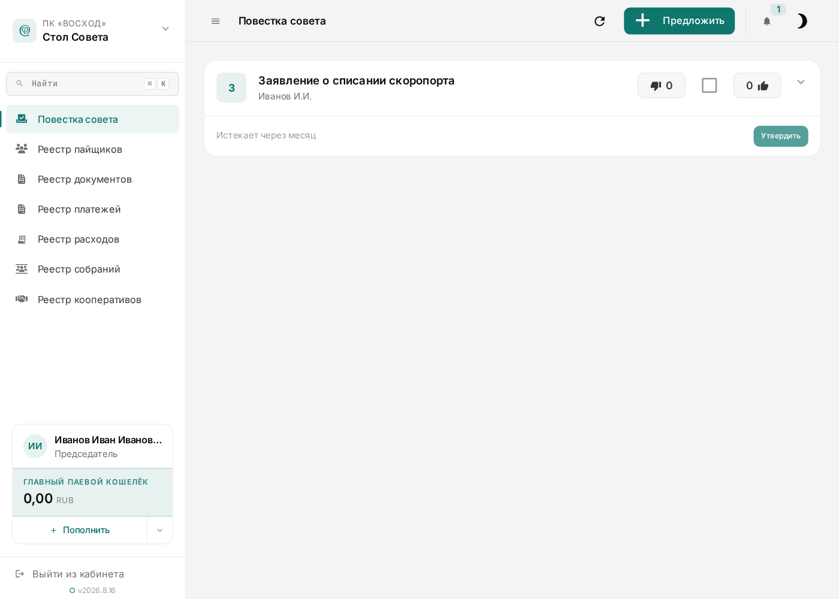Open wallet actions dropdown arrow
Image resolution: width=839 pixels, height=599 pixels.
click(160, 530)
